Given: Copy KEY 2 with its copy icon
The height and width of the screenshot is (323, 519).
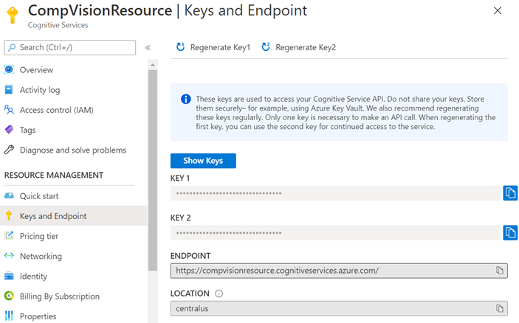Looking at the screenshot, I should tap(510, 233).
